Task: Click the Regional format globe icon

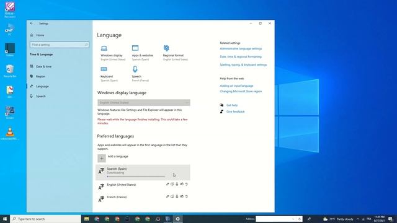Action: click(x=166, y=48)
